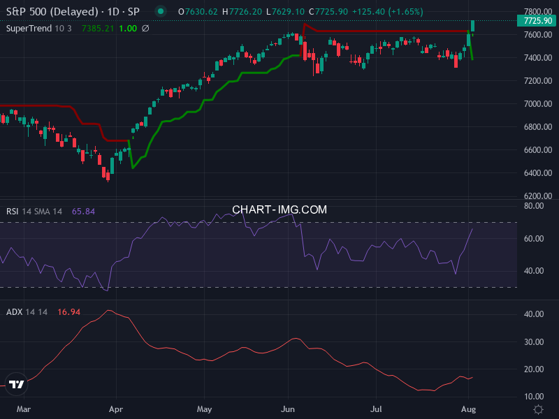Click the Mar label on time axis
Image resolution: width=559 pixels, height=419 pixels.
[24, 409]
